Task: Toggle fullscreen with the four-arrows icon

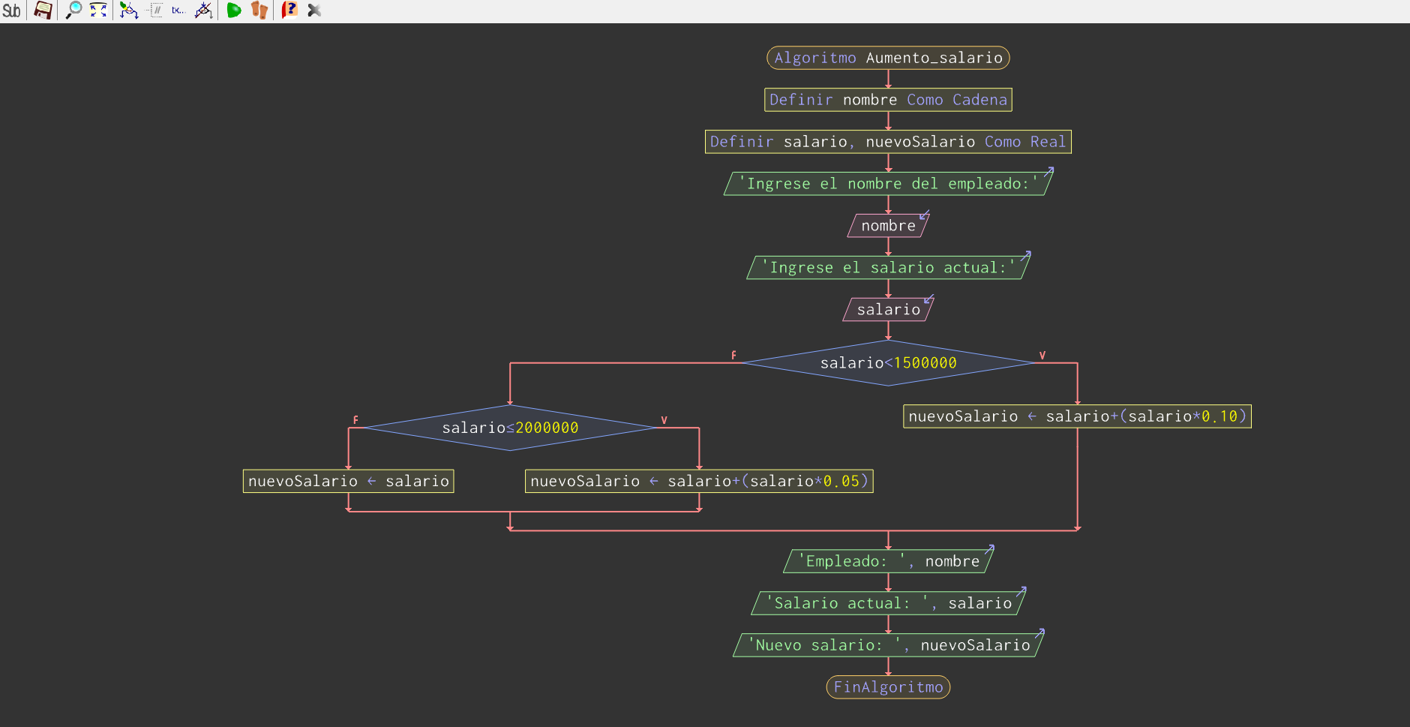Action: [x=98, y=11]
